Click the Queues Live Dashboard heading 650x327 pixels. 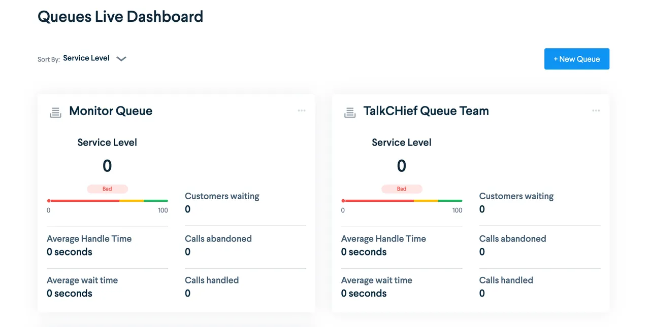tap(120, 17)
